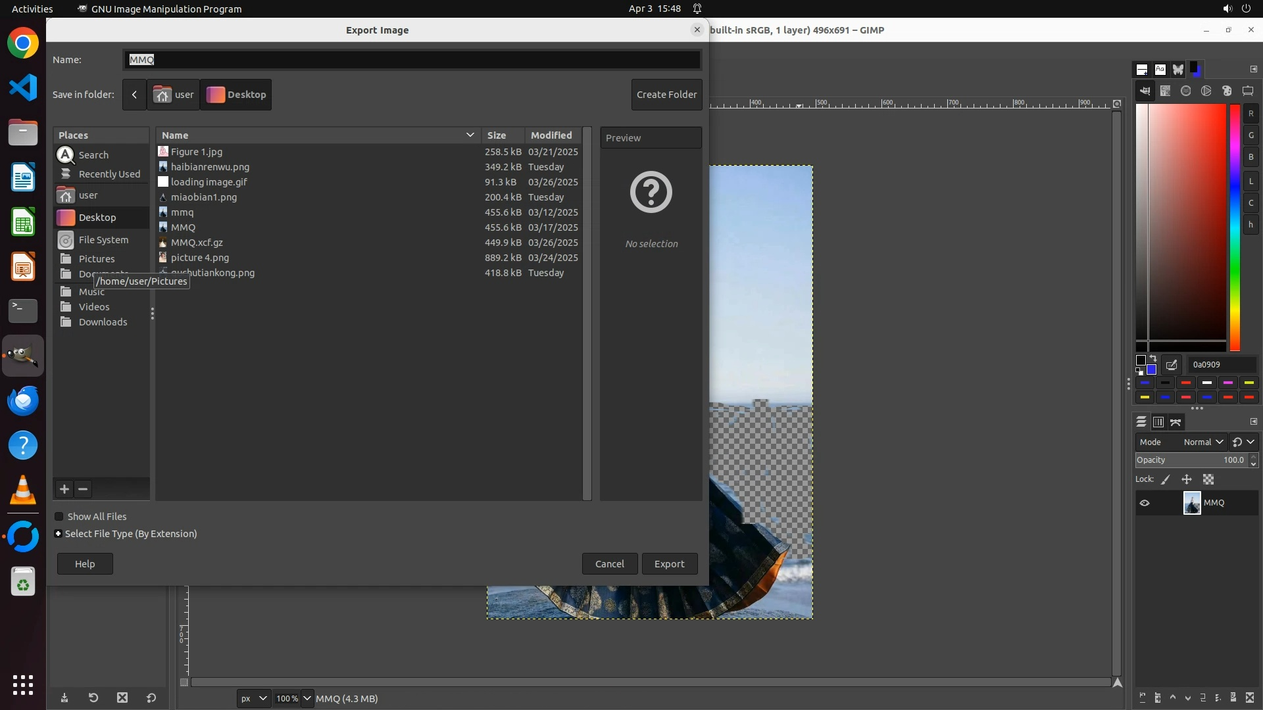Open the Watercolor color selector
Image resolution: width=1263 pixels, height=710 pixels.
(1185, 91)
